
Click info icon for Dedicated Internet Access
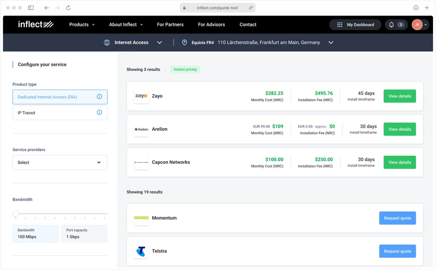[x=99, y=97]
